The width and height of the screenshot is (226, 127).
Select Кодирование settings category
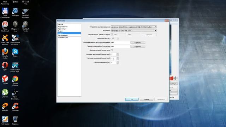tap(69, 27)
